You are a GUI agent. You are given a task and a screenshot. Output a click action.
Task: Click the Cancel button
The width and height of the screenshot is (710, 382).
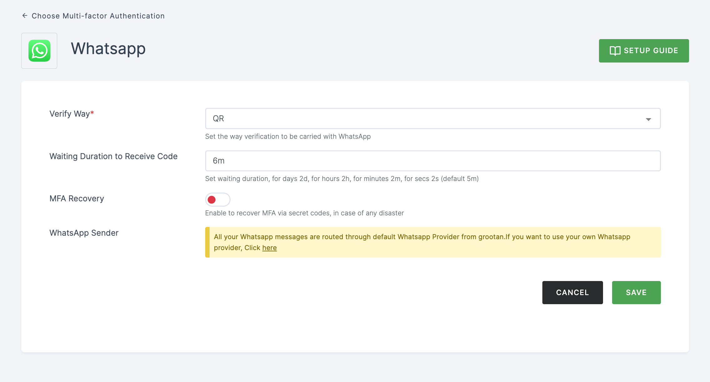(572, 293)
